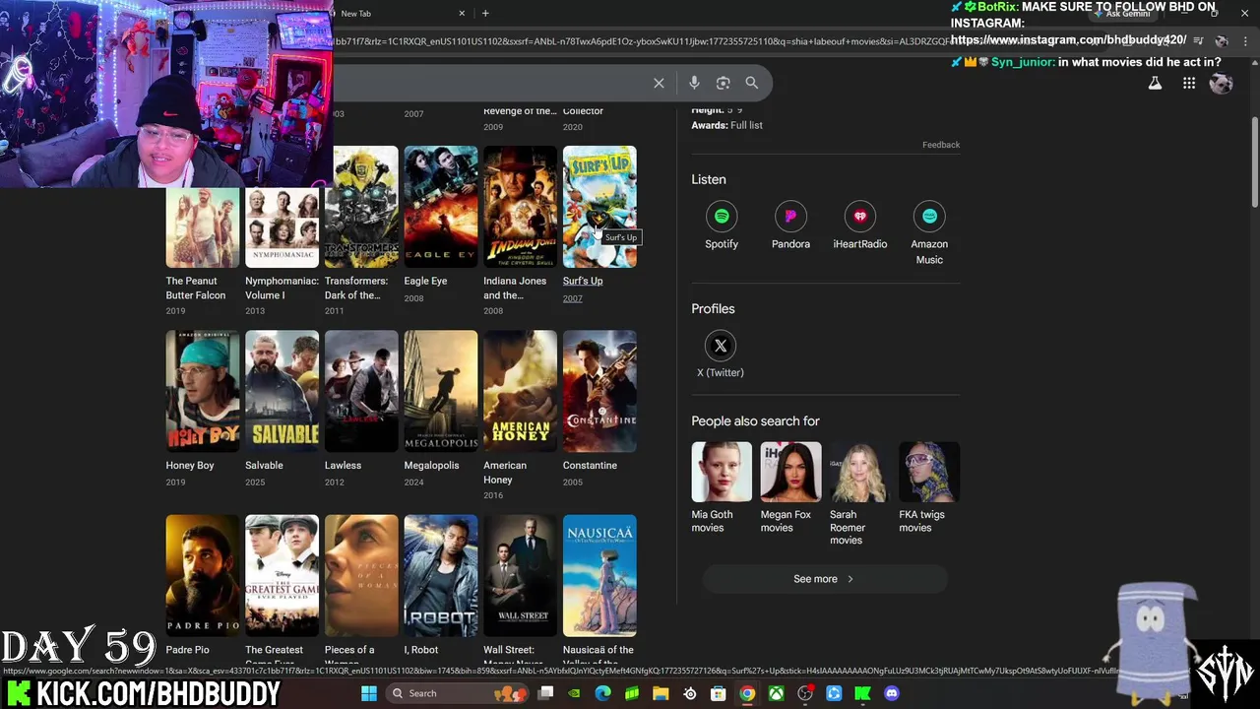Viewport: 1260px width, 709px height.
Task: Open the Salvable movie poster
Action: 282,391
